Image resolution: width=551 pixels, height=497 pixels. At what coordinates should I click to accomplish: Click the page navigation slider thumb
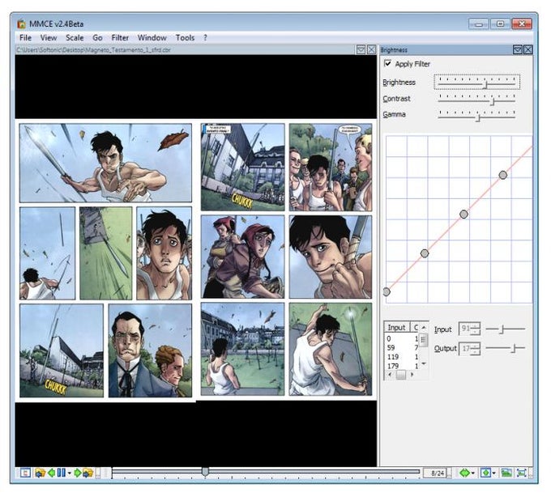[x=205, y=471]
